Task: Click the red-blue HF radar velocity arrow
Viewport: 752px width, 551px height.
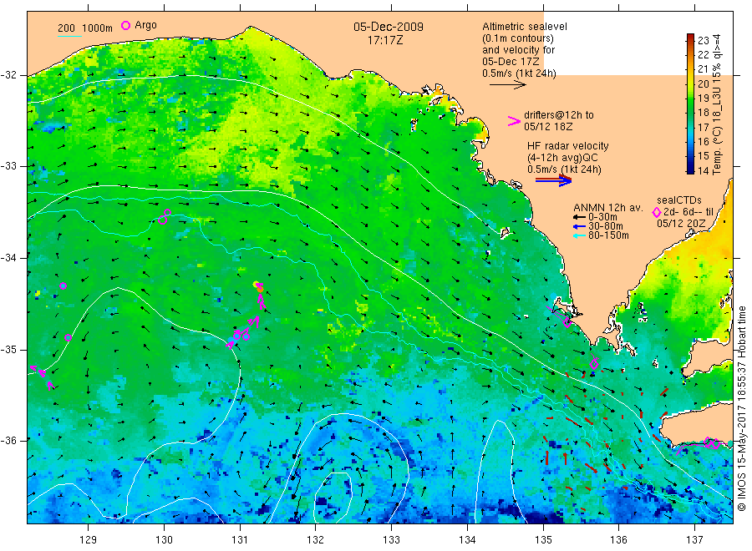Action: 553,180
